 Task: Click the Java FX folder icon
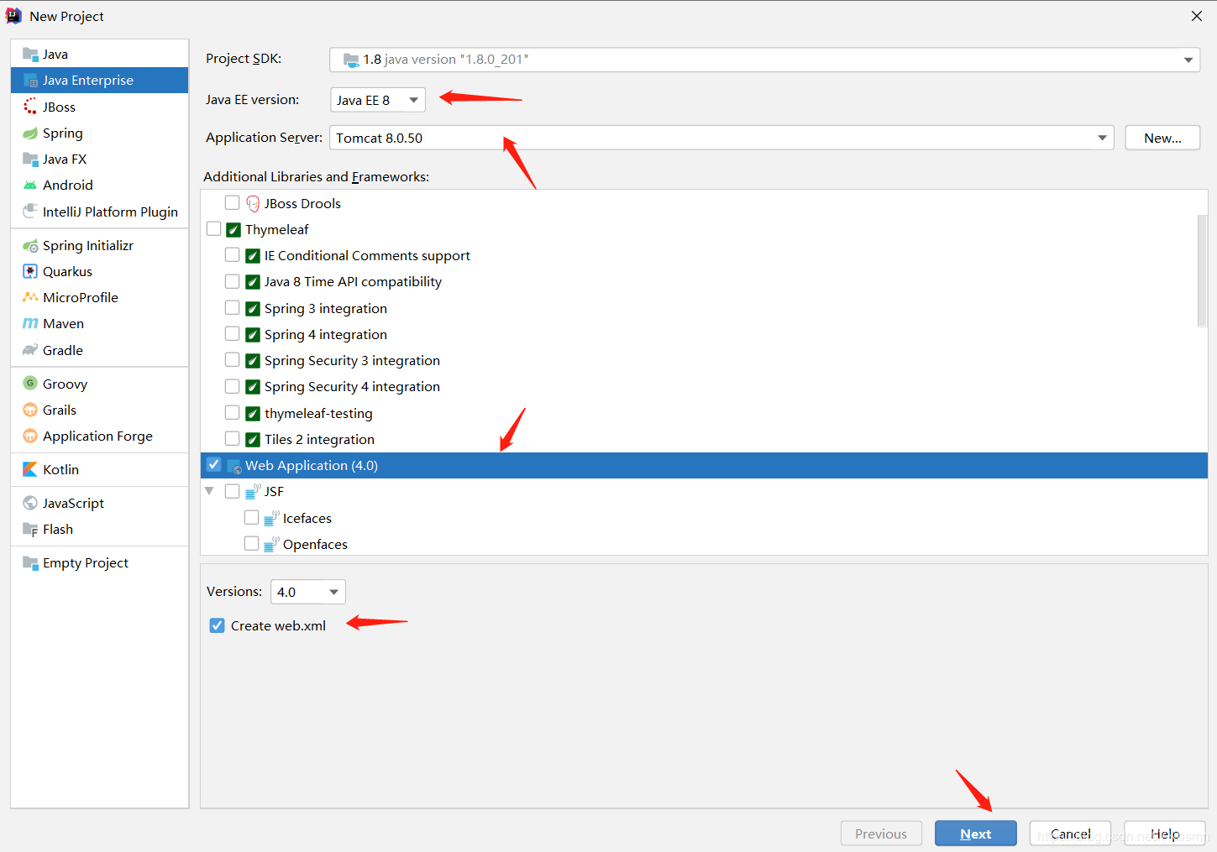coord(30,159)
